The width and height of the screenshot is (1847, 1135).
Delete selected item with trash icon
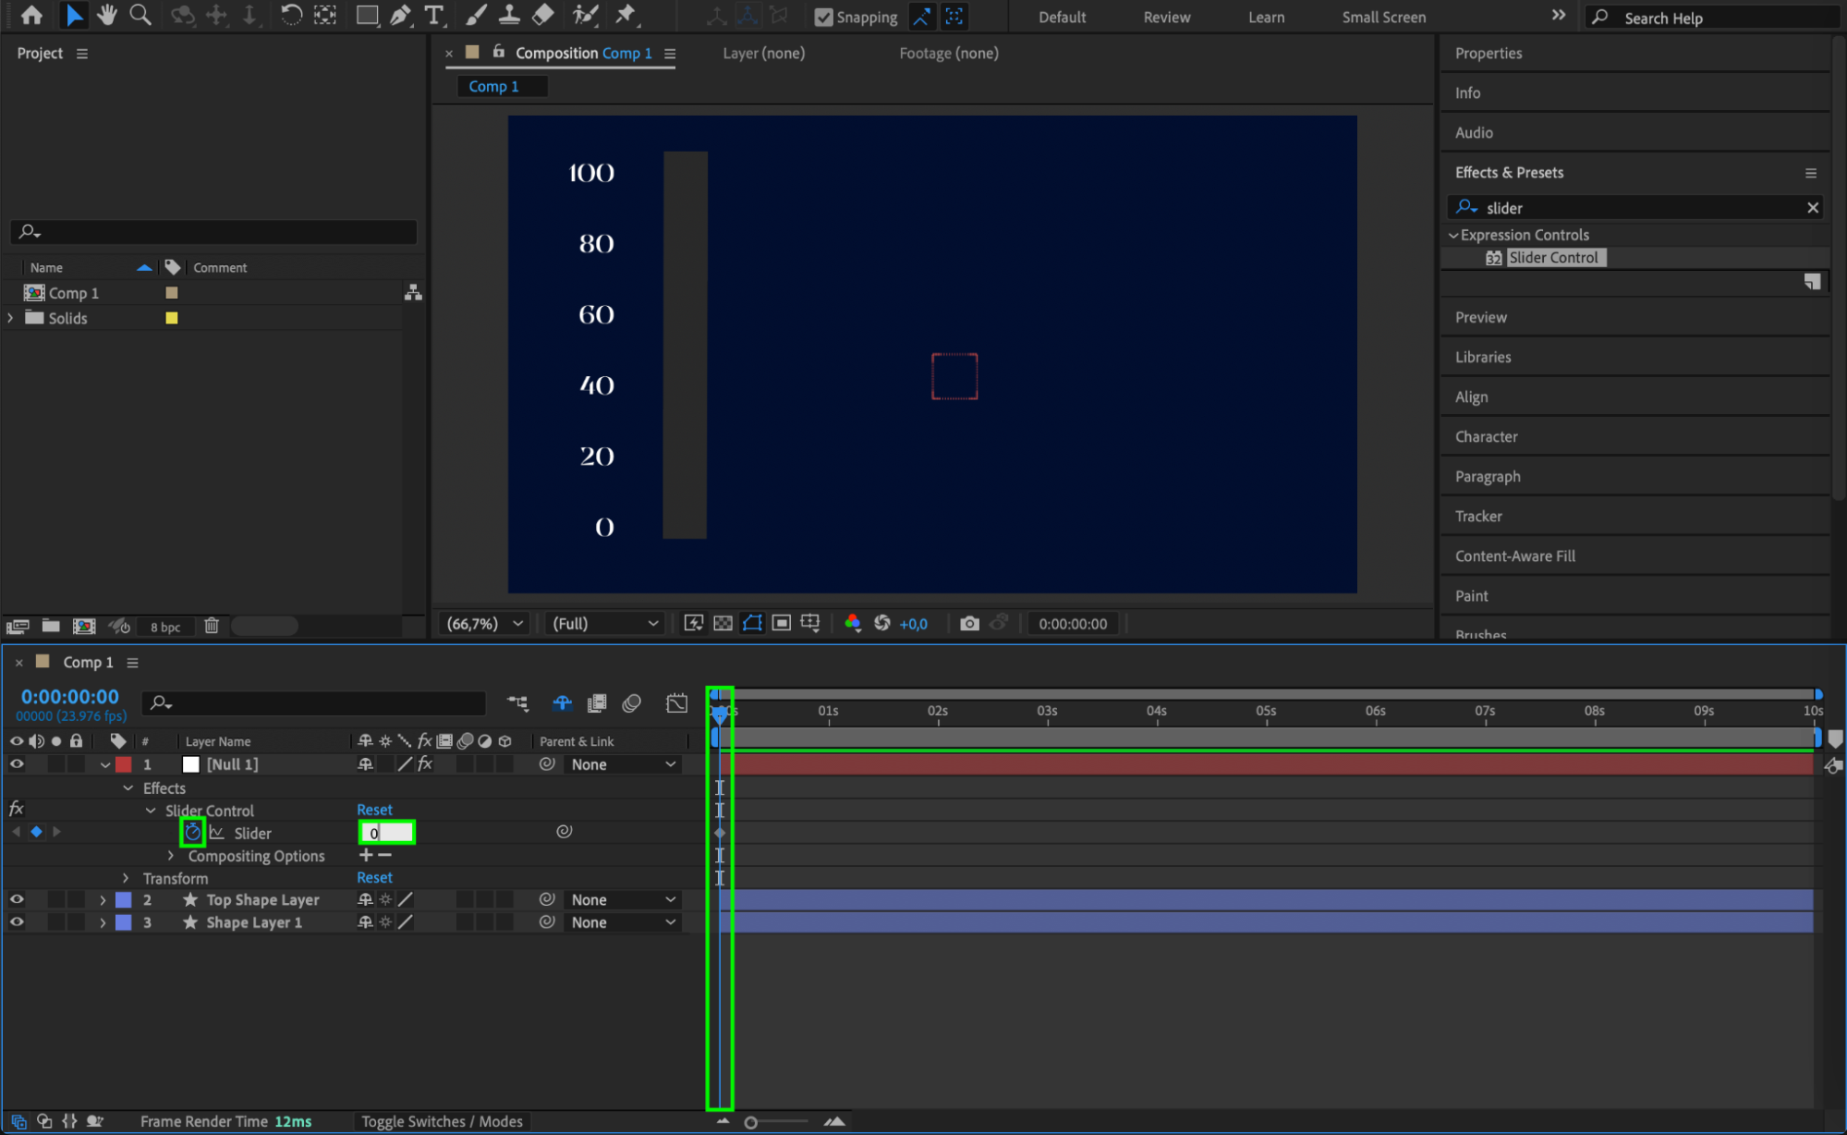(x=211, y=626)
